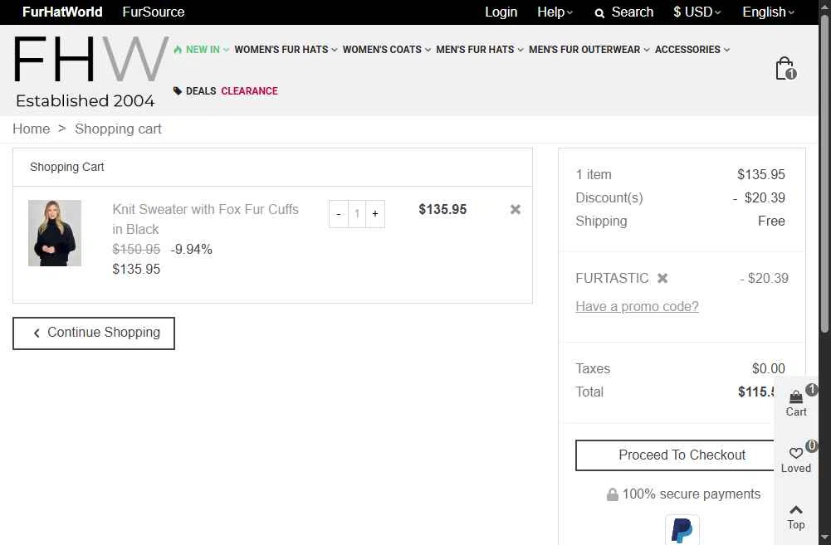Image resolution: width=831 pixels, height=545 pixels.
Task: Expand MEN'S FUR HATS menu
Action: (x=480, y=49)
